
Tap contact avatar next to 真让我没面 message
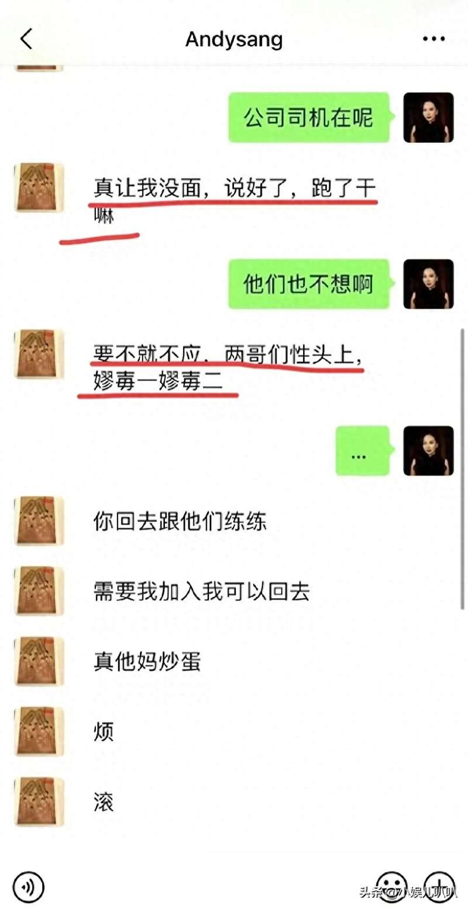coord(39,187)
